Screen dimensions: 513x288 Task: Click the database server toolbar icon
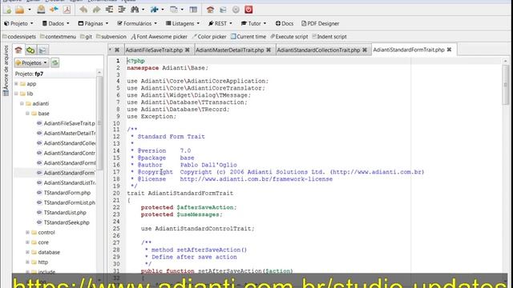tap(223, 10)
